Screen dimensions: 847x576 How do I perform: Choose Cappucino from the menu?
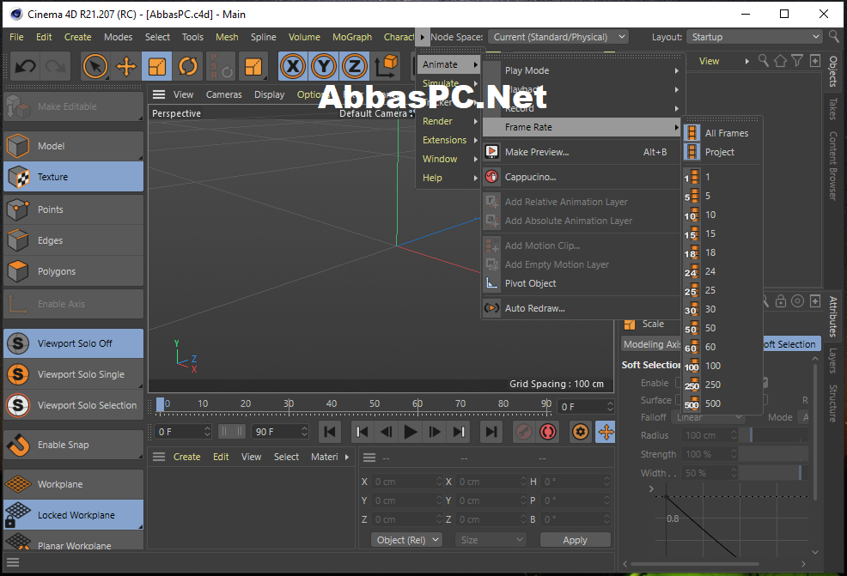[583, 177]
